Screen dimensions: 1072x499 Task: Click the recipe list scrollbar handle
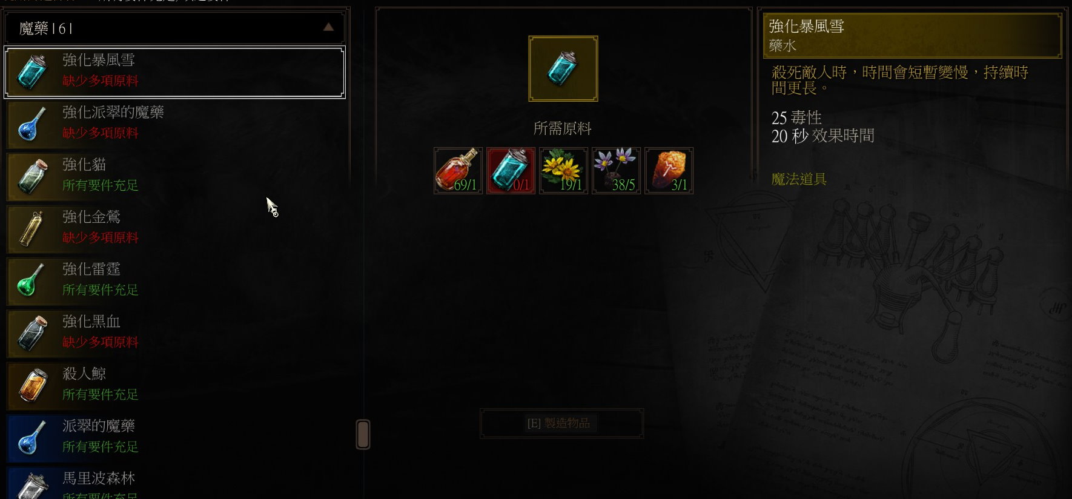click(x=363, y=434)
